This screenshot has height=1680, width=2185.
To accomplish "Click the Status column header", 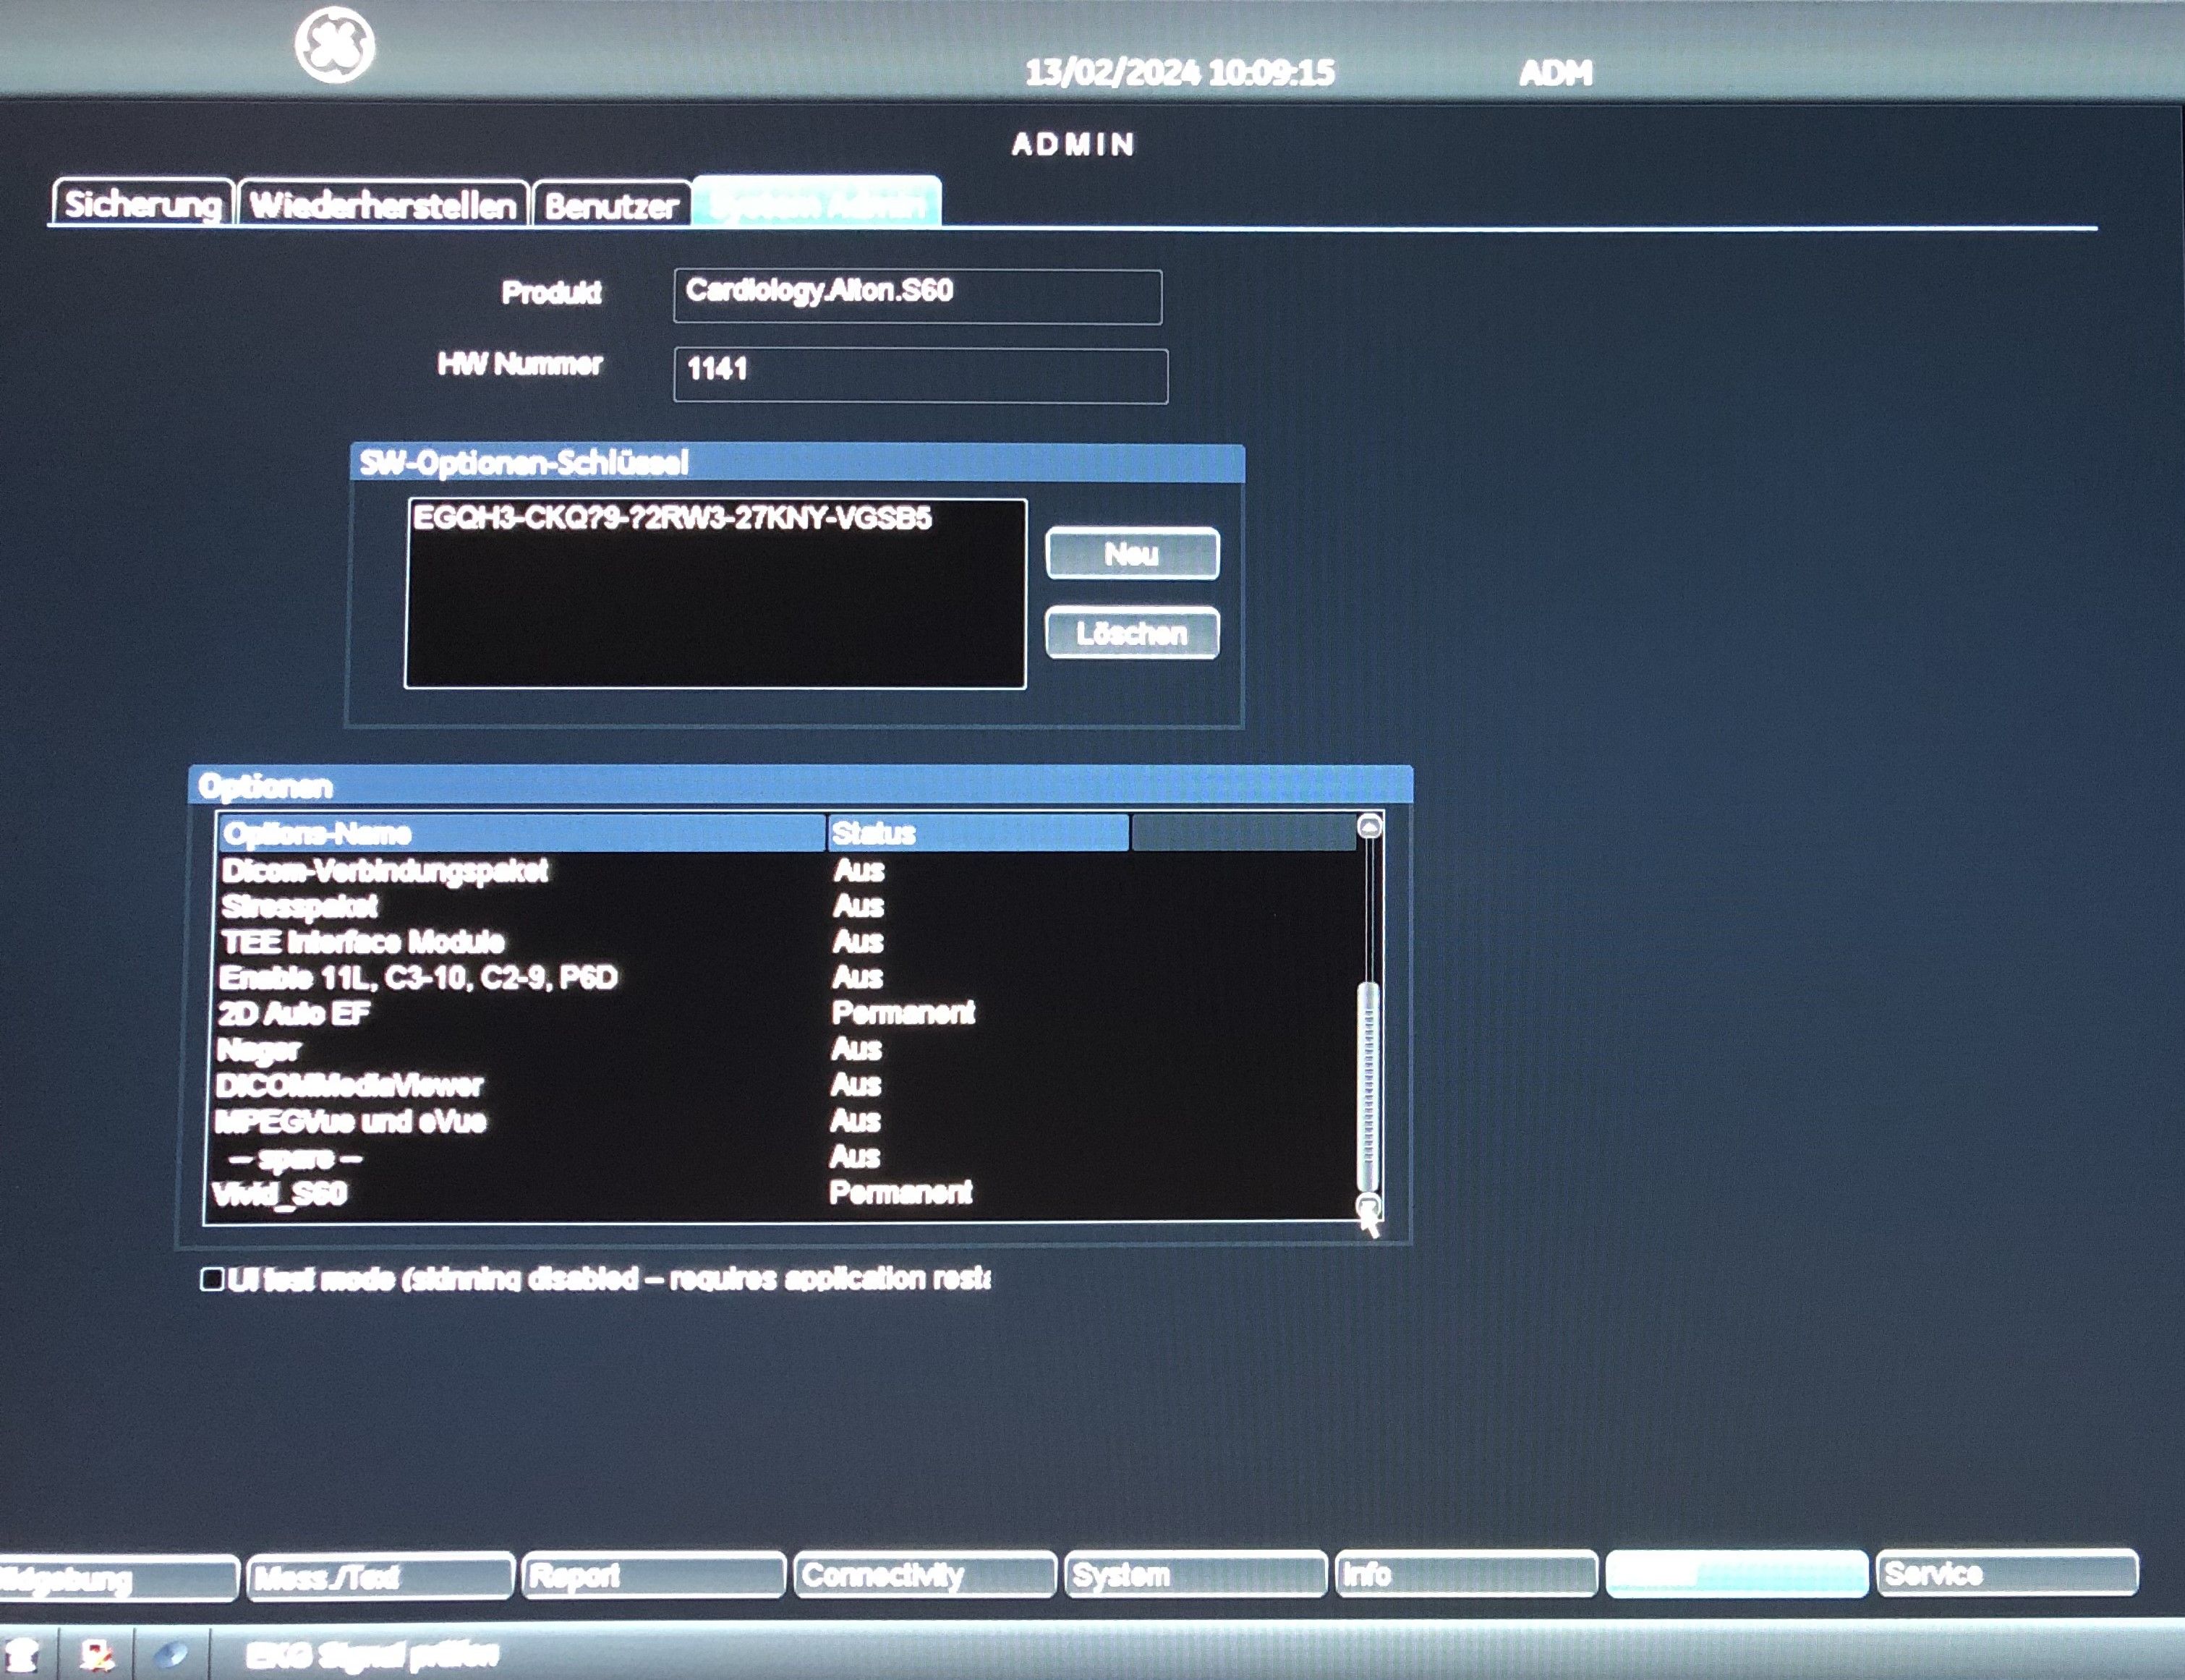I will [x=977, y=832].
